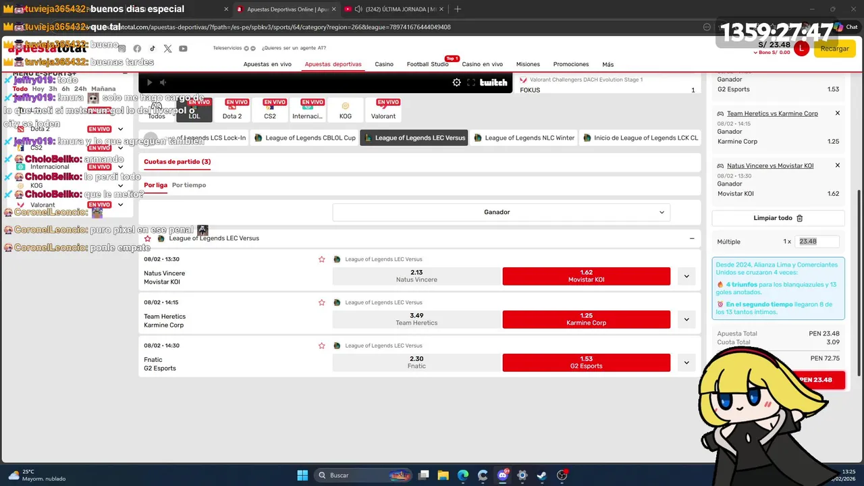Open Apuestas deportivas menu
The image size is (864, 486).
click(x=333, y=64)
